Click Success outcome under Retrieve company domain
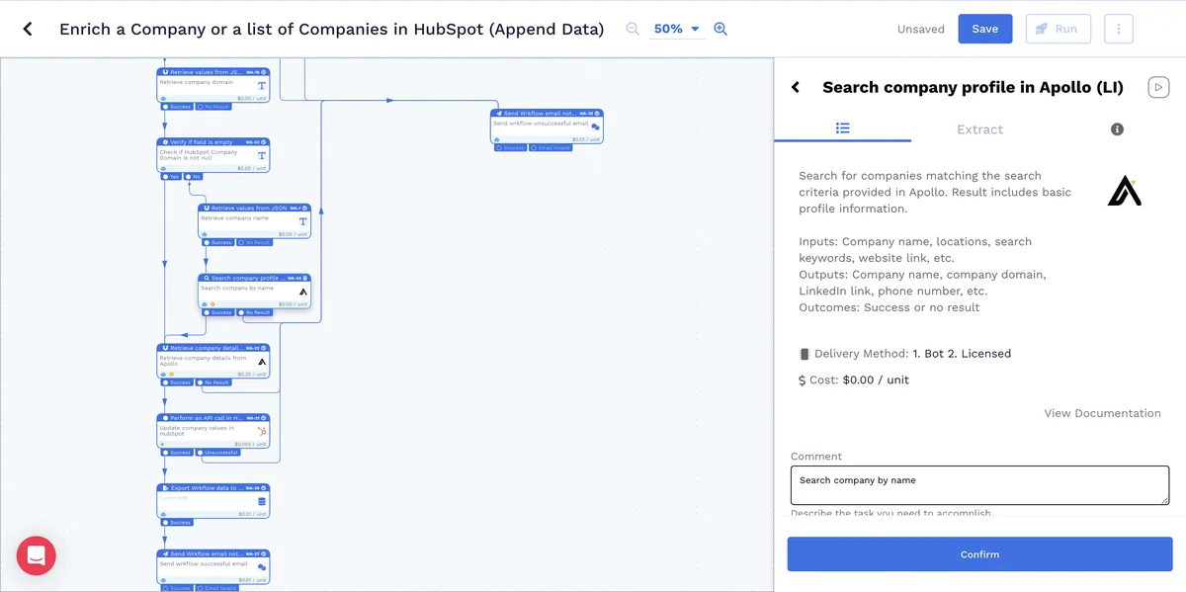The image size is (1186, 592). (x=177, y=106)
